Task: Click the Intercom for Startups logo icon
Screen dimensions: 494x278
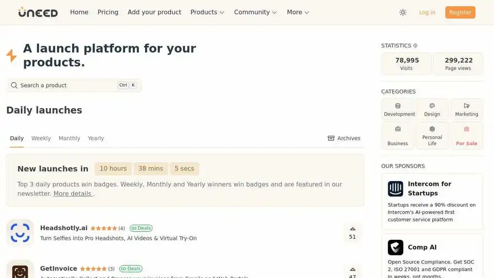Action: click(395, 189)
